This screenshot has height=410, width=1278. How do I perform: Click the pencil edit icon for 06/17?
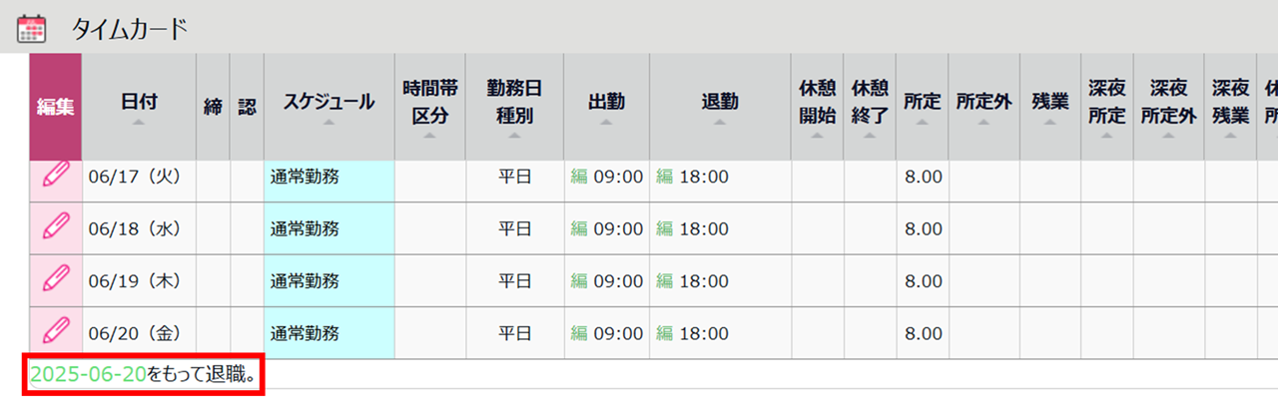pos(56,176)
